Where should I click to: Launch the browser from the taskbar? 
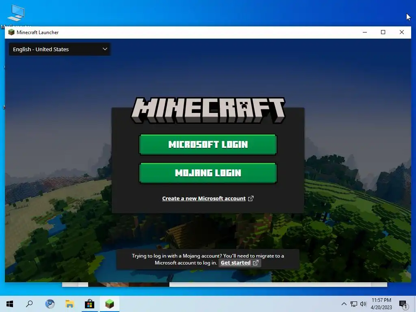click(x=50, y=304)
